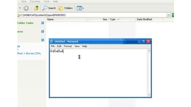Close the Notepad window
Image resolution: width=191 pixels, height=107 pixels.
click(x=148, y=42)
